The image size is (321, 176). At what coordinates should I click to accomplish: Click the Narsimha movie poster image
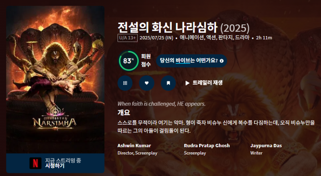click(55, 80)
